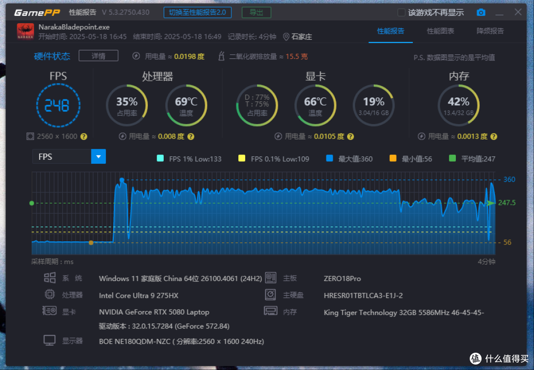Switch to the 性能报告 tab
Image resolution: width=534 pixels, height=370 pixels.
(x=391, y=31)
